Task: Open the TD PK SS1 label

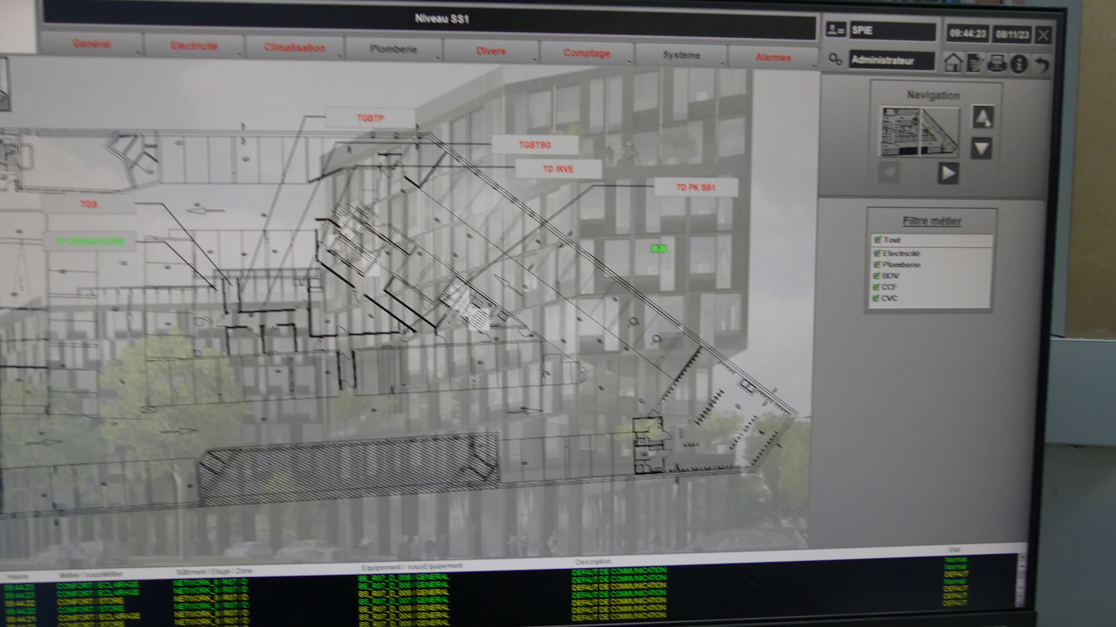Action: pos(695,187)
